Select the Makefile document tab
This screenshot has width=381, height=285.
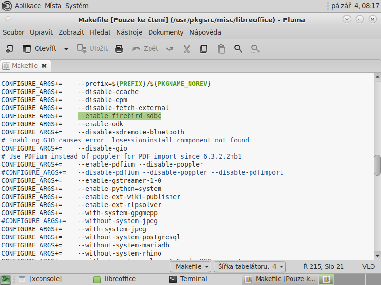point(25,66)
